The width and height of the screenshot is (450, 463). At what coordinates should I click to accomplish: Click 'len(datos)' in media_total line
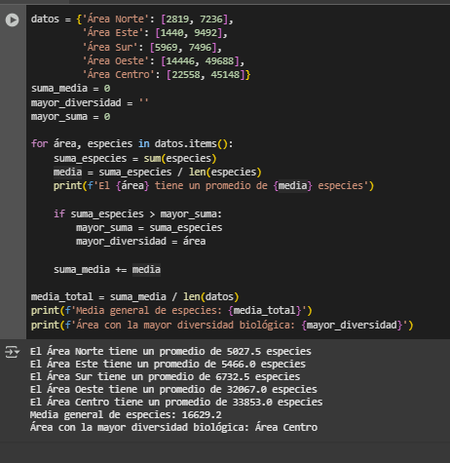click(x=211, y=296)
